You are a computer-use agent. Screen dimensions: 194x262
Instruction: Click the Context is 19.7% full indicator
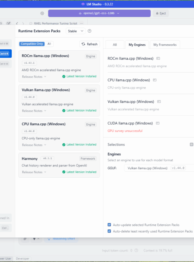tap(158, 250)
